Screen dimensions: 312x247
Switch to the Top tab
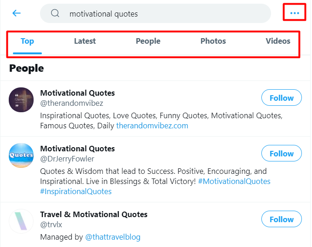[27, 41]
